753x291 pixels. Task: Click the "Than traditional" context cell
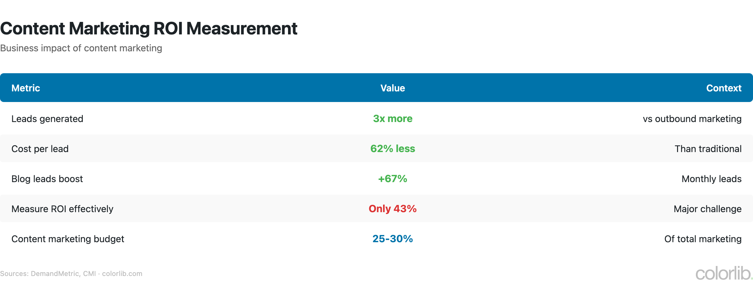coord(708,149)
